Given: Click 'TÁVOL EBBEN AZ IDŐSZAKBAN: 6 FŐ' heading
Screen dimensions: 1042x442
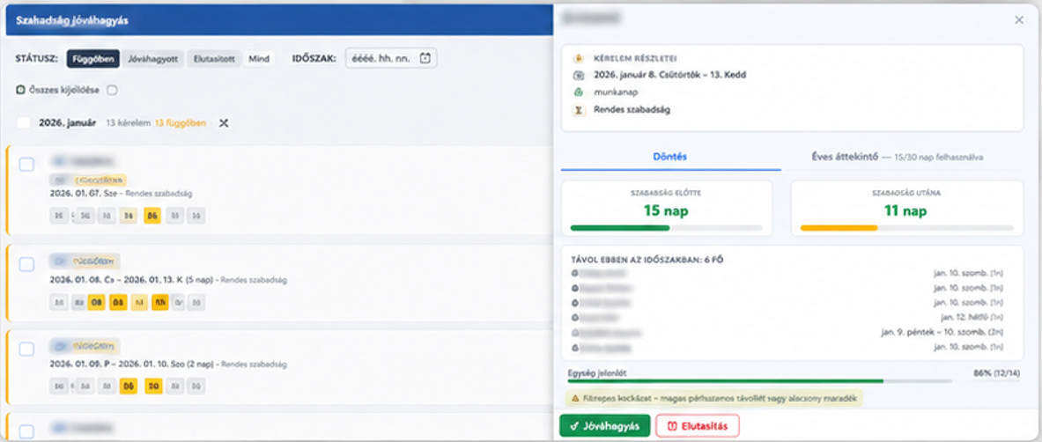Looking at the screenshot, I should pyautogui.click(x=647, y=259).
